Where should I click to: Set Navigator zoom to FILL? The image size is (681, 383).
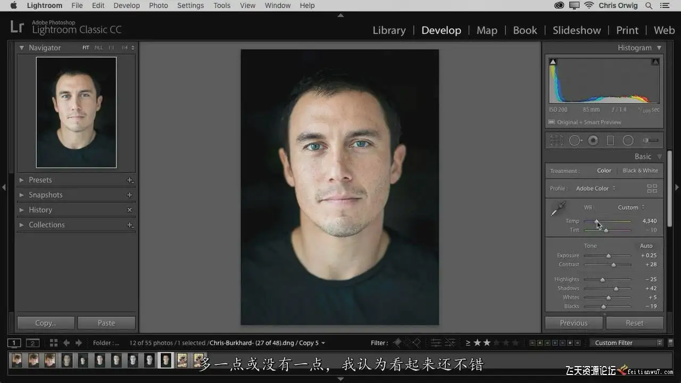click(x=98, y=48)
